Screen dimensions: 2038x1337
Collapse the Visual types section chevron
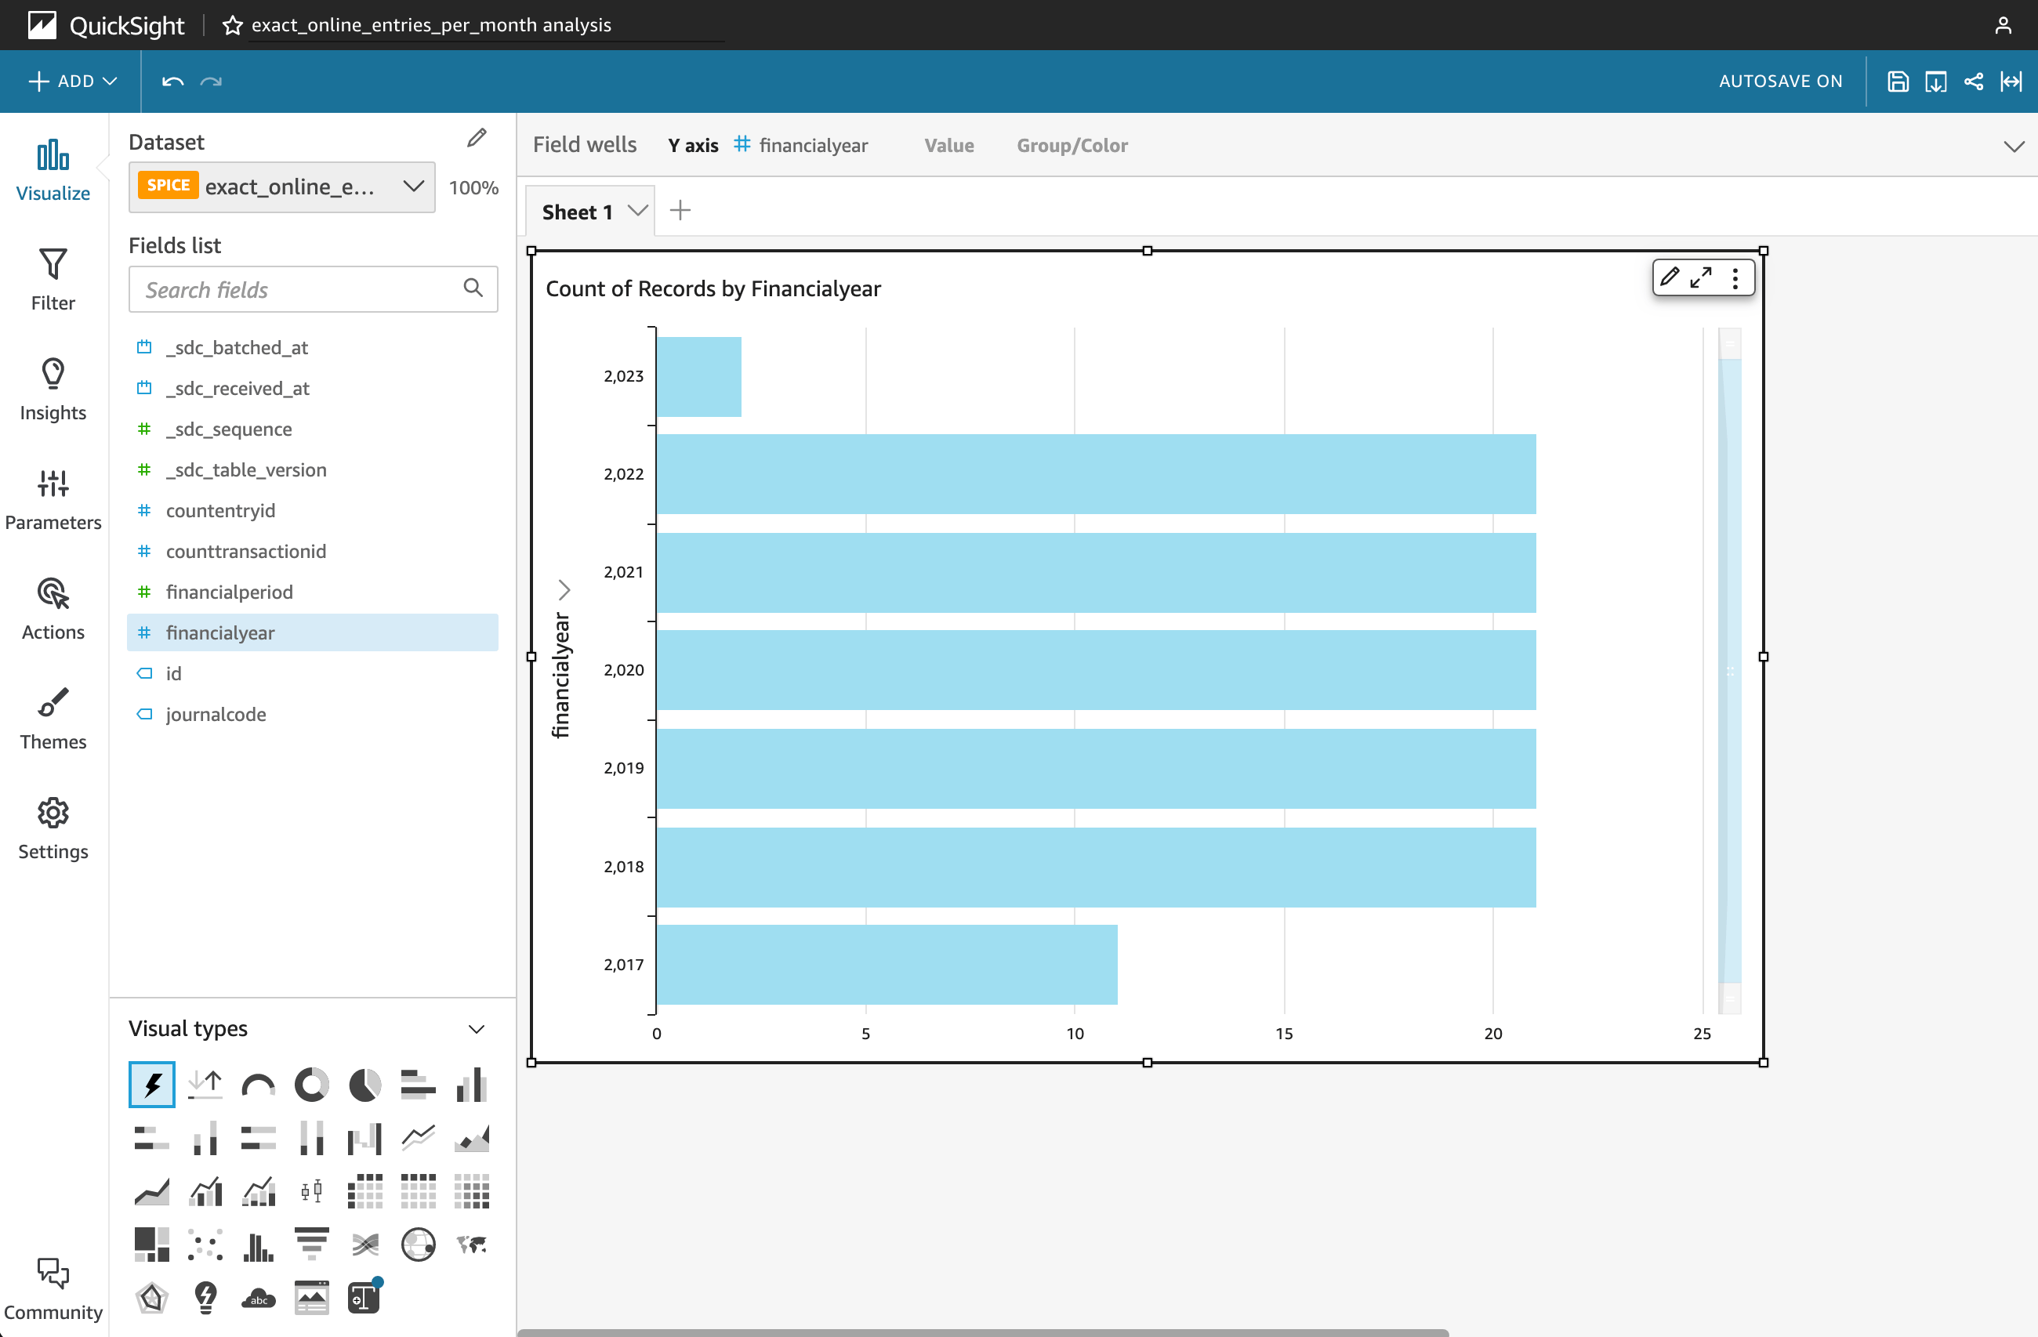(x=477, y=1029)
